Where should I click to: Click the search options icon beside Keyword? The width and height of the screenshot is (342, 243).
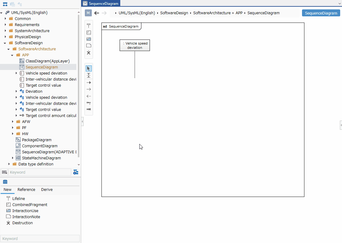(x=76, y=172)
